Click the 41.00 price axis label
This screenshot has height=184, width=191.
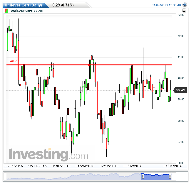click(181, 57)
